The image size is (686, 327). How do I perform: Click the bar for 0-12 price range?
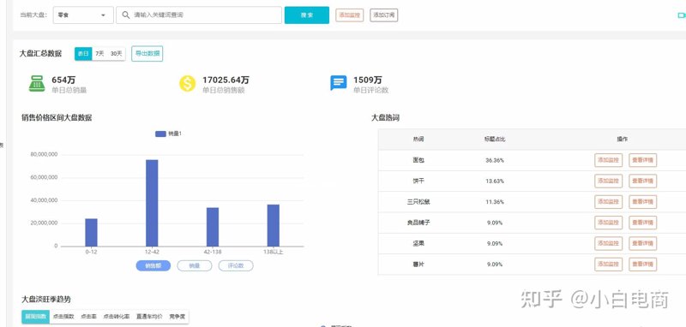pyautogui.click(x=91, y=232)
